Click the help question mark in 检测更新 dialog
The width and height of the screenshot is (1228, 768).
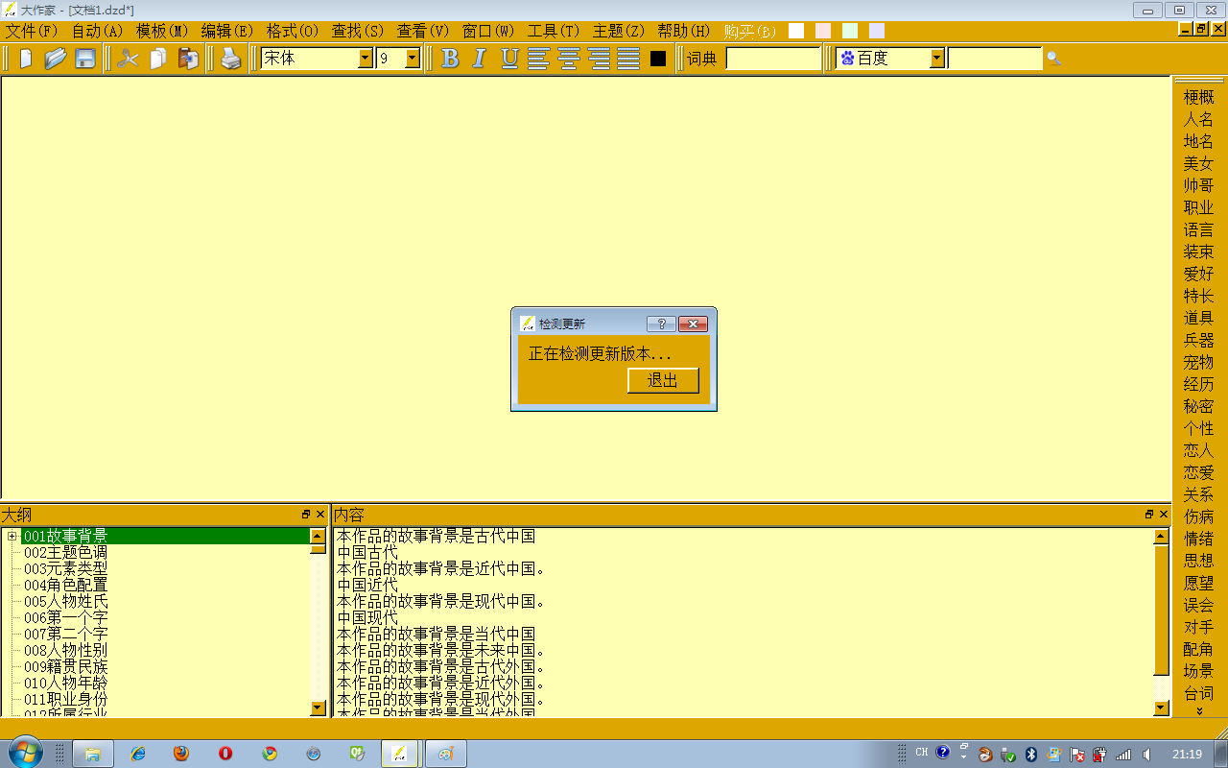661,324
